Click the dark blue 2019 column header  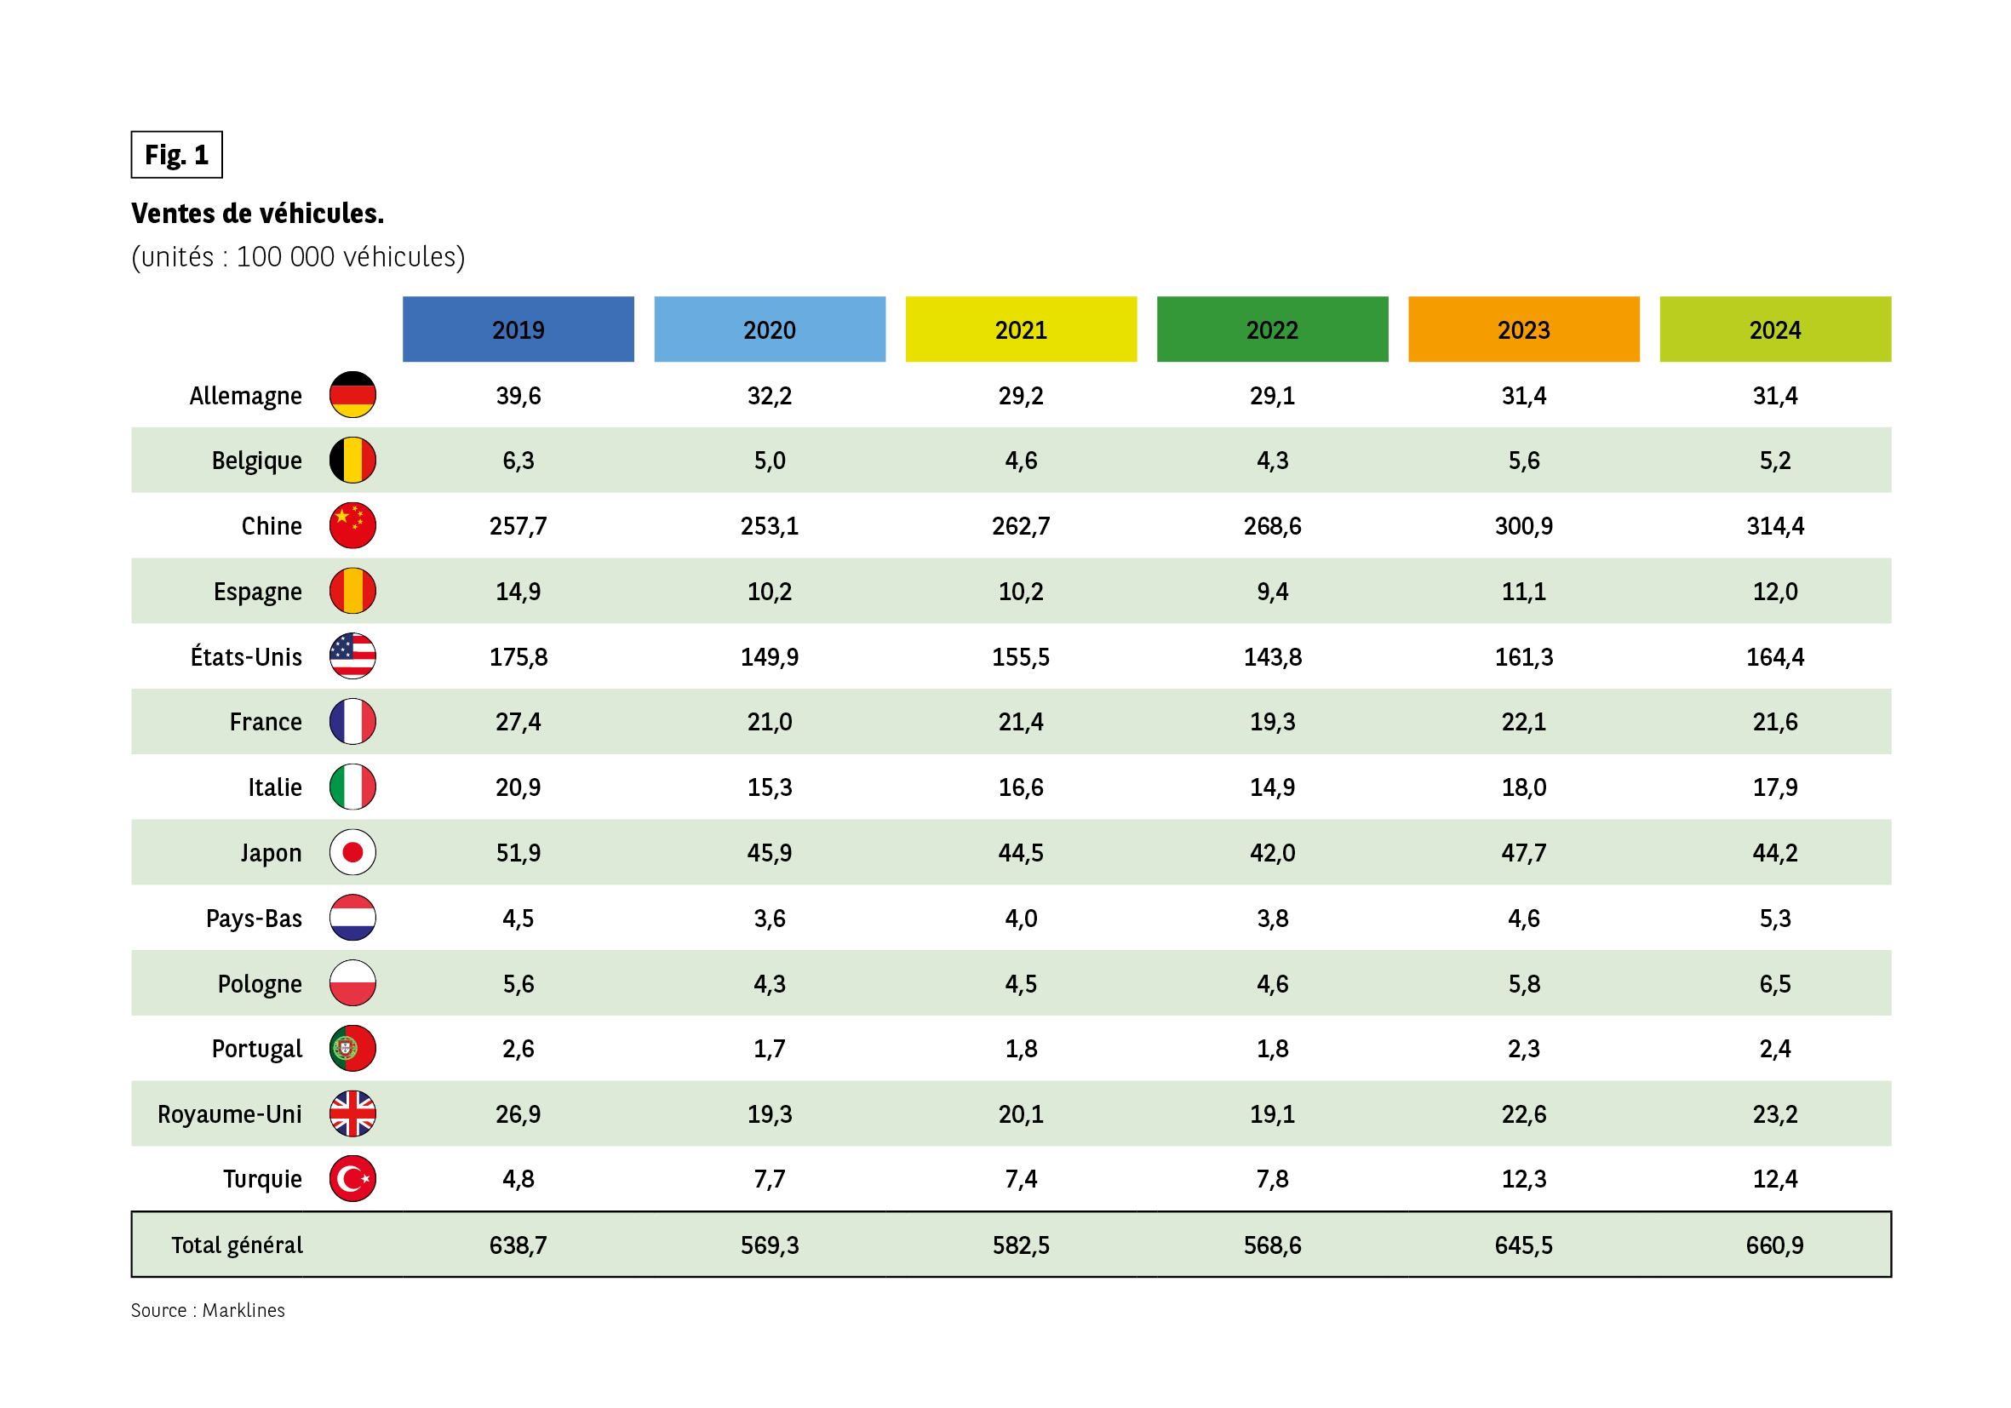[x=518, y=329]
